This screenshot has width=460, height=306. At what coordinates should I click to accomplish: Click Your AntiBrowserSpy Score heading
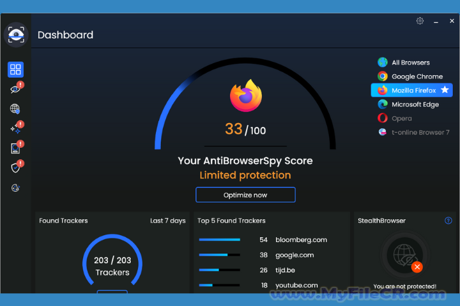click(x=245, y=161)
